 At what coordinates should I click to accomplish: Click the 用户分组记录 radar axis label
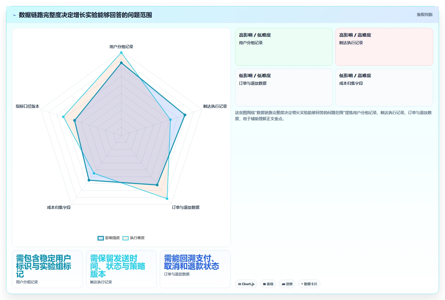click(121, 47)
